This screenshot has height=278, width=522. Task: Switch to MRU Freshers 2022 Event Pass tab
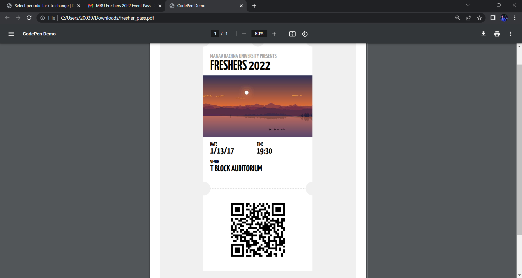coord(122,6)
